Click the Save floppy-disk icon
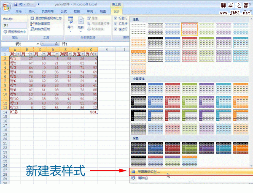This screenshot has height=193, width=253. (x=16, y=4)
